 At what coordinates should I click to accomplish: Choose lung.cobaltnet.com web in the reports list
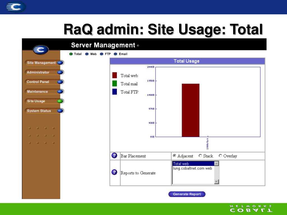(193, 168)
